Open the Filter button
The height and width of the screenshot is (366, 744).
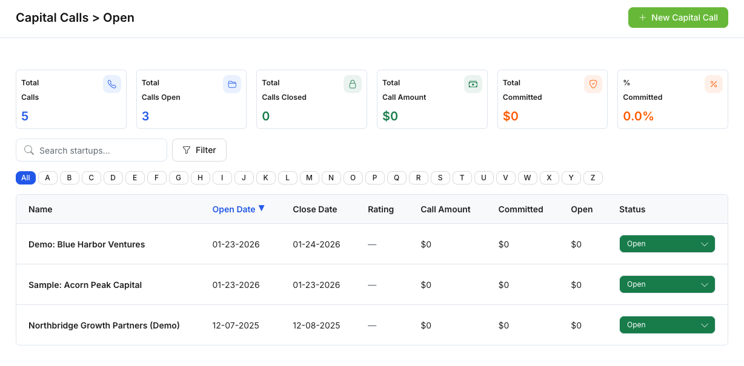point(199,150)
